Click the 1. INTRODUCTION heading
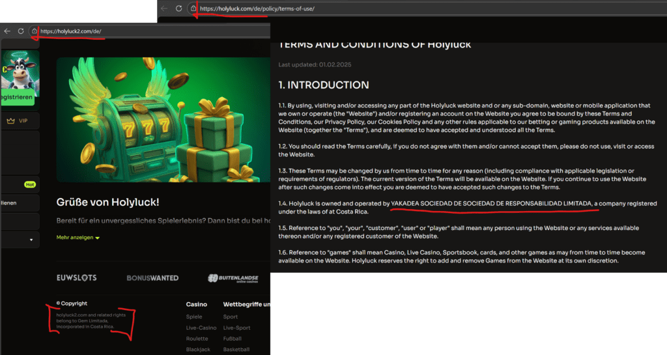Screen dimensions: 667x355 324,85
